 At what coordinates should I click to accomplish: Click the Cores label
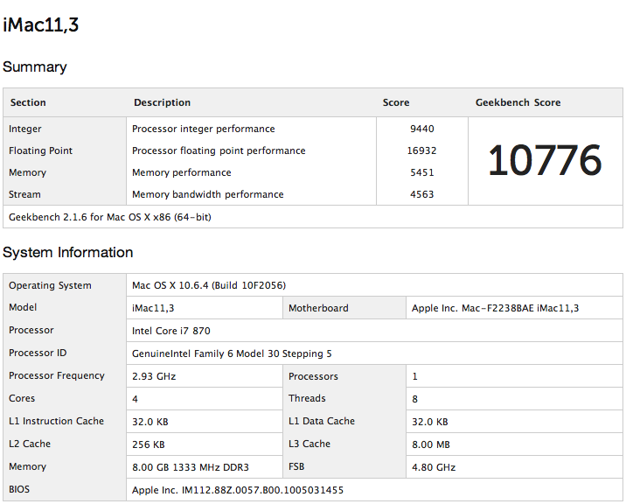point(22,398)
